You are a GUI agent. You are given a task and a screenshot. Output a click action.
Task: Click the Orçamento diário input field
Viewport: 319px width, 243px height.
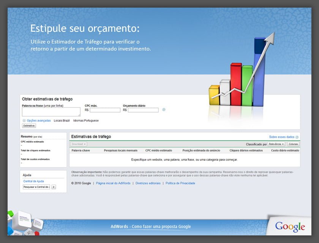click(143, 110)
